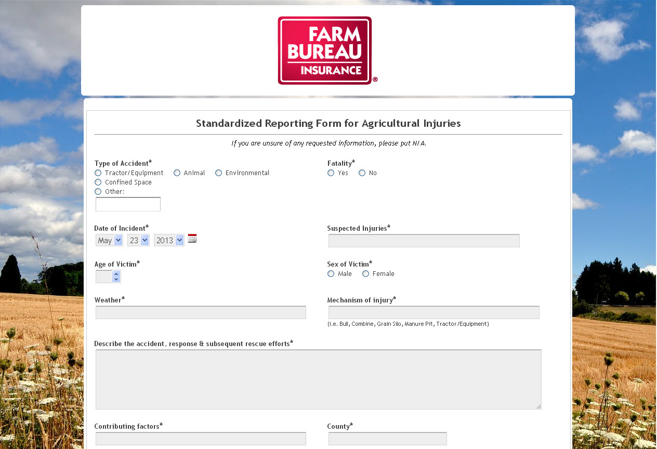Select Tractor/Equipment accident type

(x=98, y=173)
